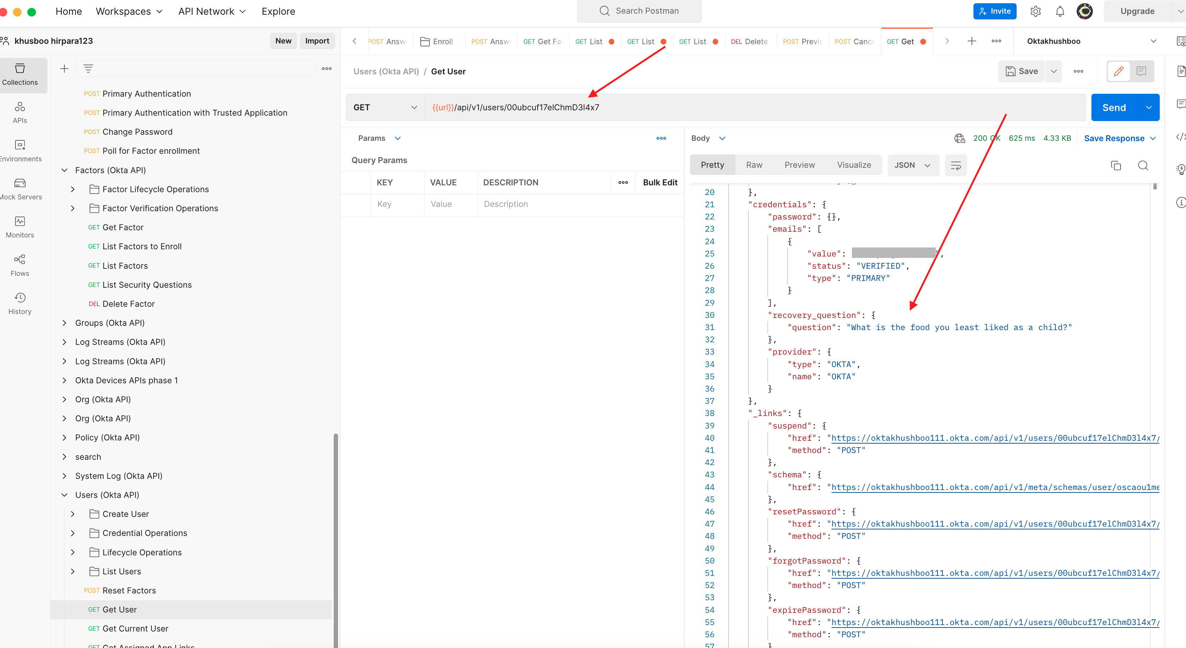Open the notifications bell
Viewport: 1186px width, 648px height.
pos(1059,11)
